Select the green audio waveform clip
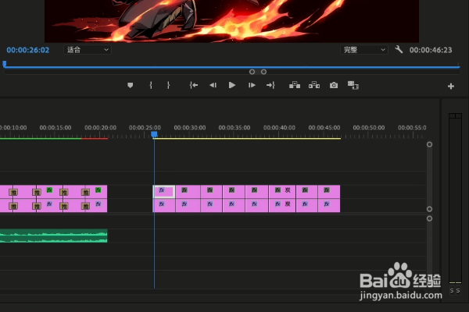This screenshot has width=469, height=312. [x=53, y=236]
